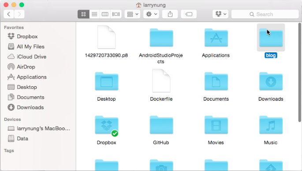Click the Dockerfile name label
The image size is (302, 171).
coord(161,99)
